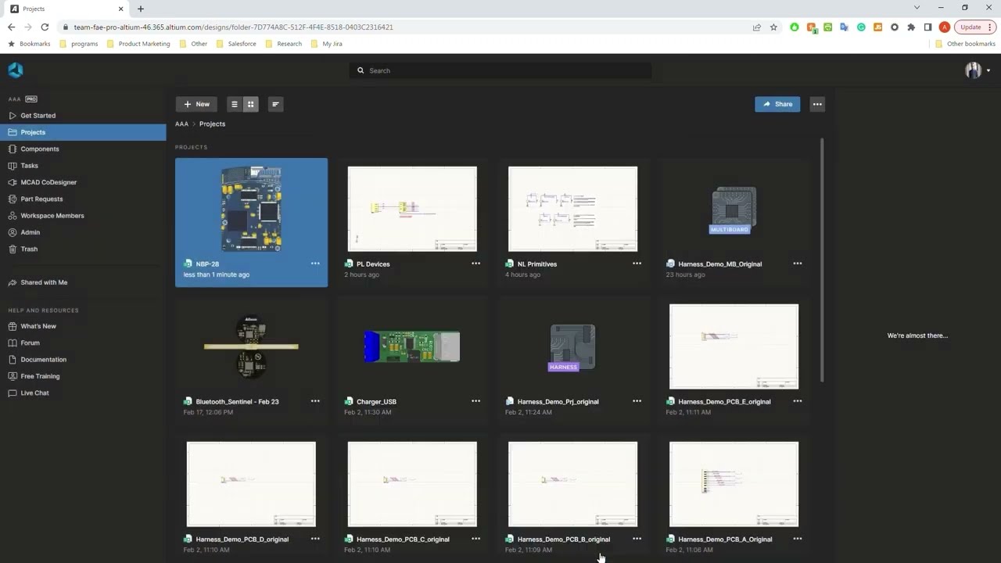
Task: Start a Live Chat session
Action: [34, 393]
